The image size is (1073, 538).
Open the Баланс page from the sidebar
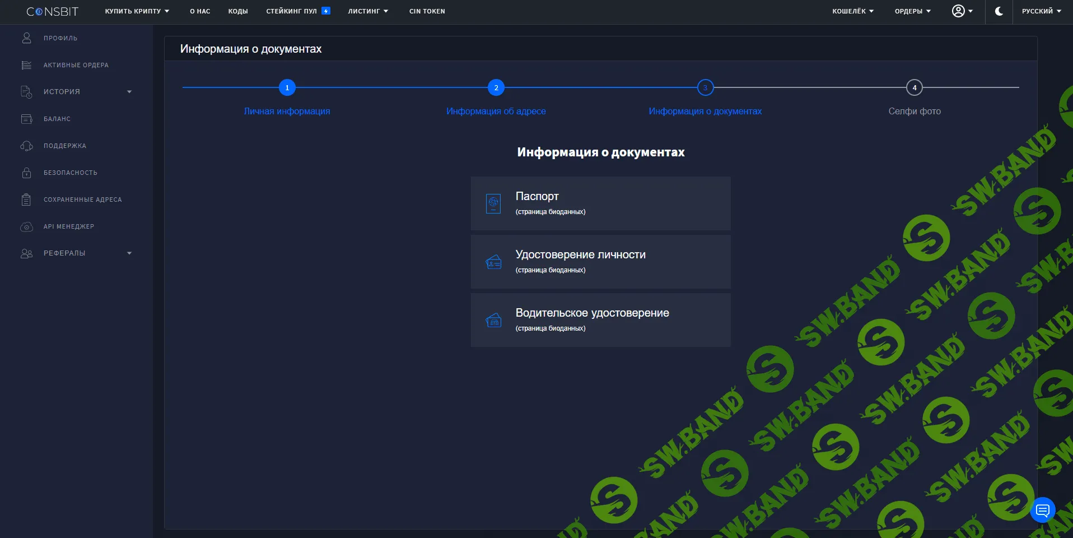coord(57,119)
